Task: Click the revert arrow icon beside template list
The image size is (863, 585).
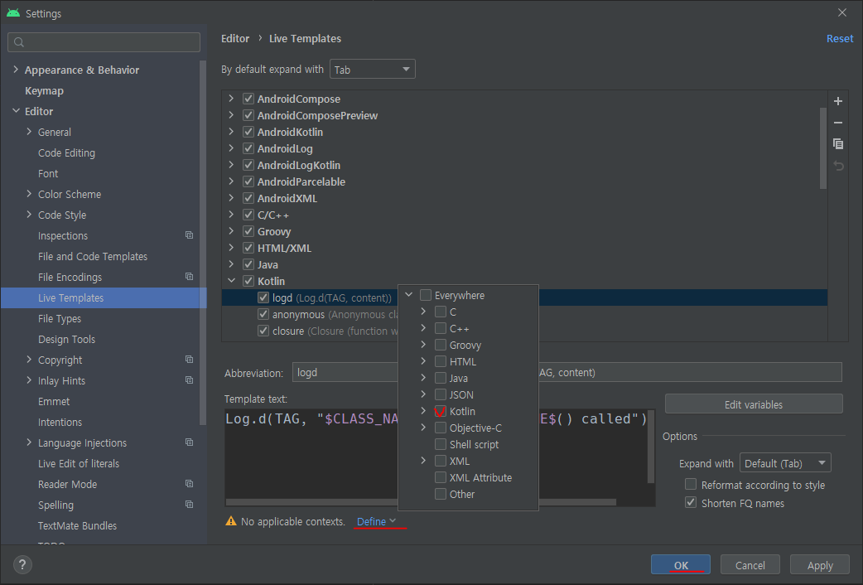Action: point(837,165)
